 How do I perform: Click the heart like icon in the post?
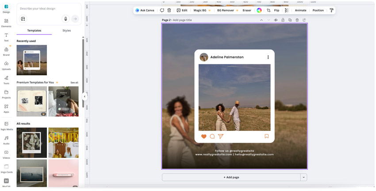click(x=203, y=136)
